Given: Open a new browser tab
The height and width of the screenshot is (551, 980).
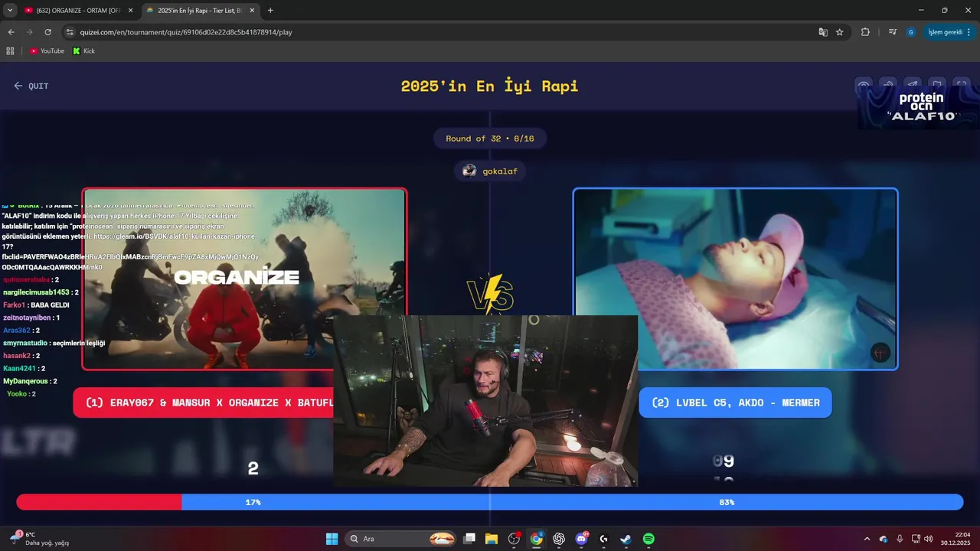Looking at the screenshot, I should tap(270, 10).
